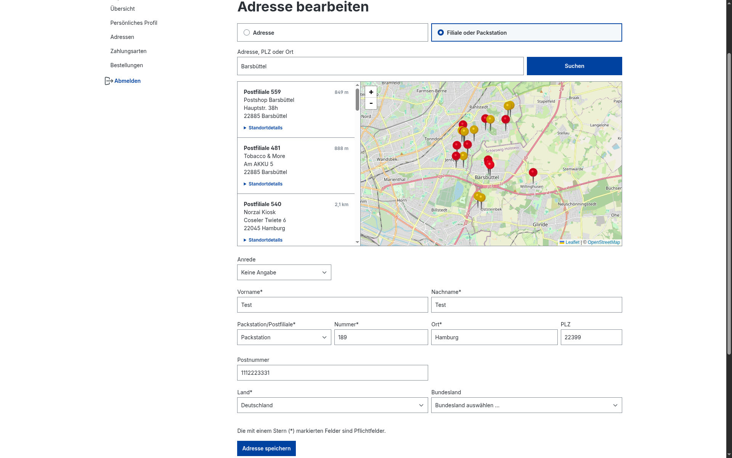Image resolution: width=732 pixels, height=458 pixels.
Task: Click the Nummer field containing 189
Action: tap(381, 337)
